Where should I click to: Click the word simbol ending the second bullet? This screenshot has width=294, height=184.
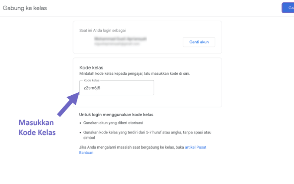tap(89, 138)
